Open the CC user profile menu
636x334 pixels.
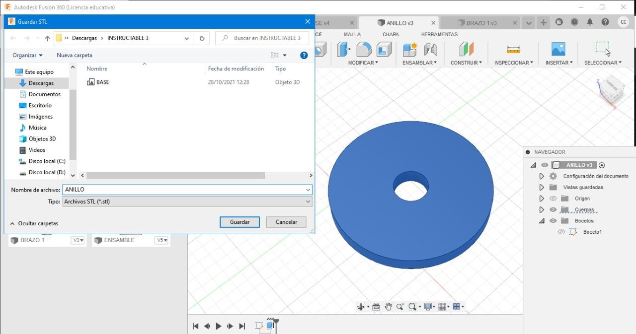pyautogui.click(x=623, y=22)
